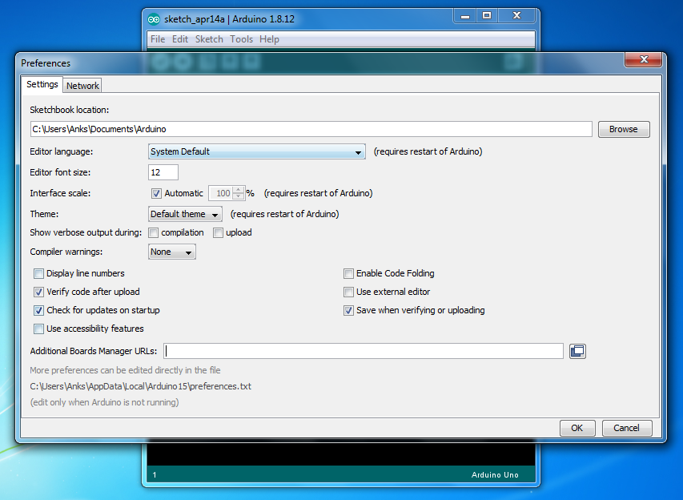Enable verbose output during compilation

(153, 233)
